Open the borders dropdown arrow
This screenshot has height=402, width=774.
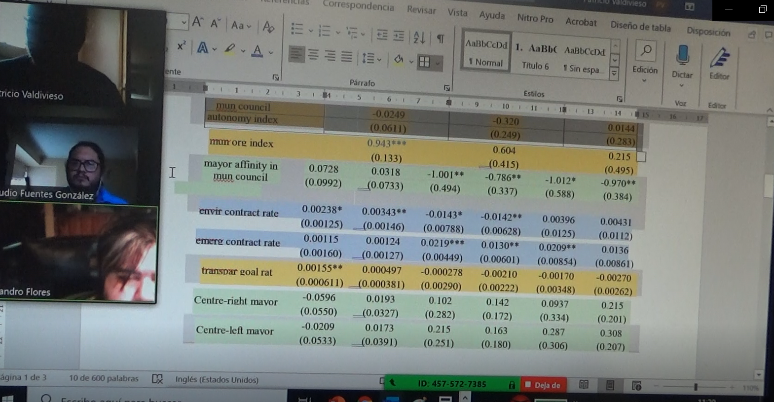[437, 63]
